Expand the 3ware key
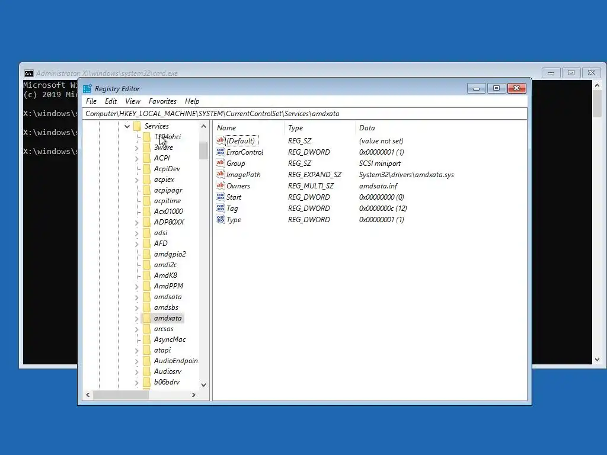This screenshot has width=607, height=455. tap(137, 148)
